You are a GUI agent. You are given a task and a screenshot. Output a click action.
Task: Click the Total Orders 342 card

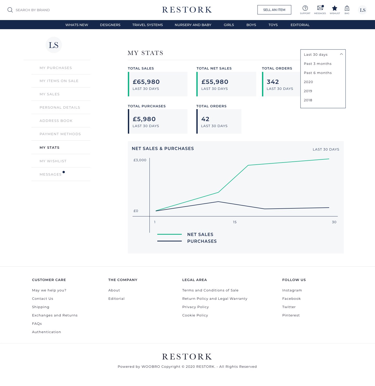click(x=281, y=84)
